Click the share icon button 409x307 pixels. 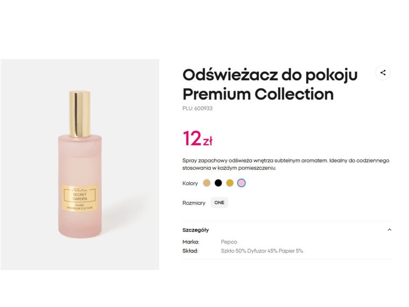(x=383, y=73)
